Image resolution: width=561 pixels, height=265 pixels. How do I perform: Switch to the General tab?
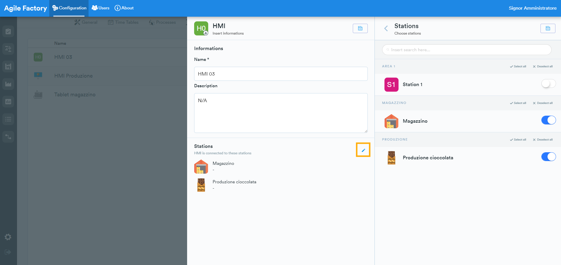coord(86,22)
